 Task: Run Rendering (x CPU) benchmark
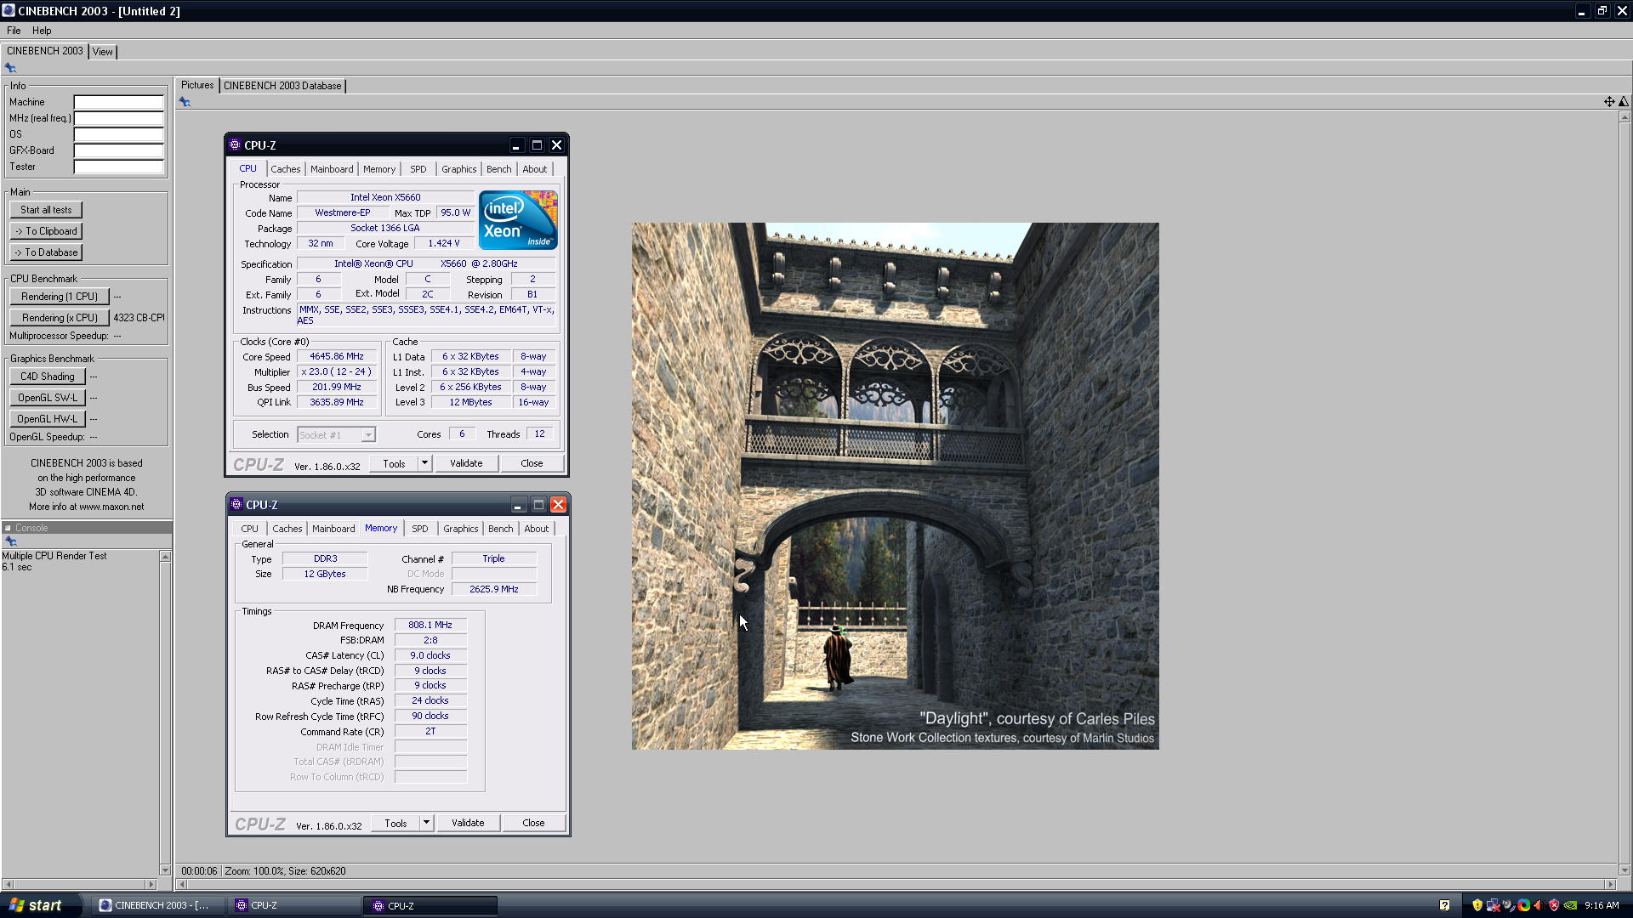(x=60, y=318)
